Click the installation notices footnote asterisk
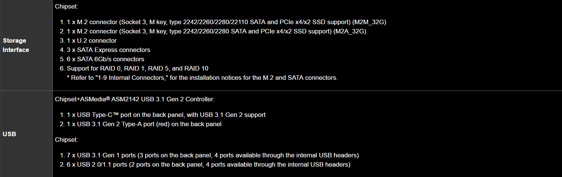The image size is (562, 177). click(68, 78)
